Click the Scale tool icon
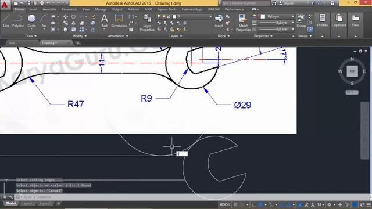This screenshot has width=372, height=209. (x=74, y=30)
